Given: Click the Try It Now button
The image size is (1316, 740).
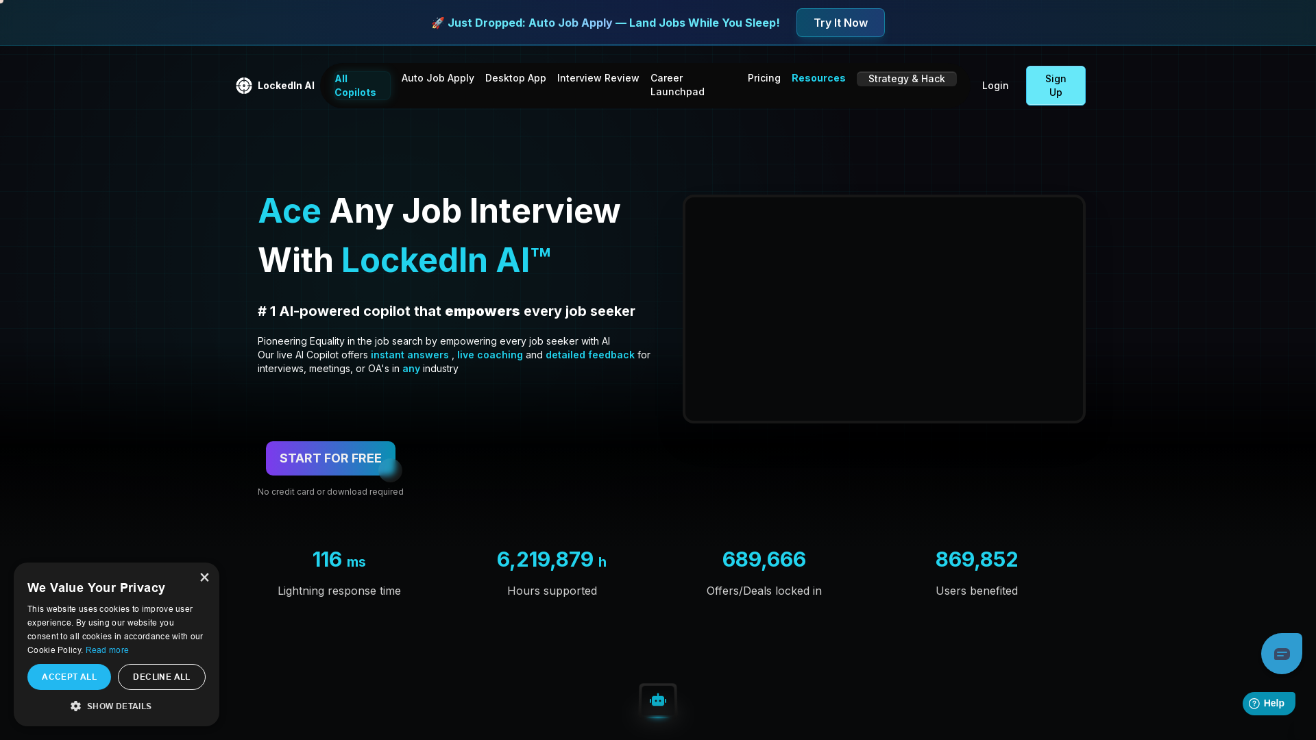Looking at the screenshot, I should 840,23.
